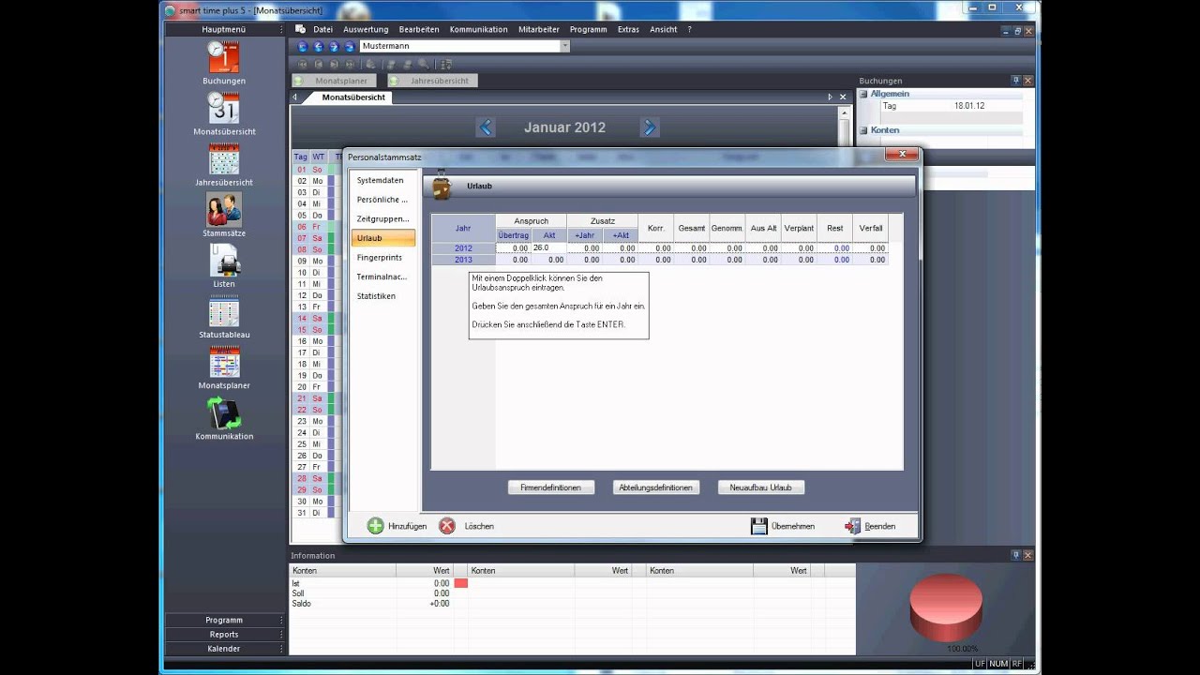
Task: Go to next employee blue arrow
Action: point(334,46)
